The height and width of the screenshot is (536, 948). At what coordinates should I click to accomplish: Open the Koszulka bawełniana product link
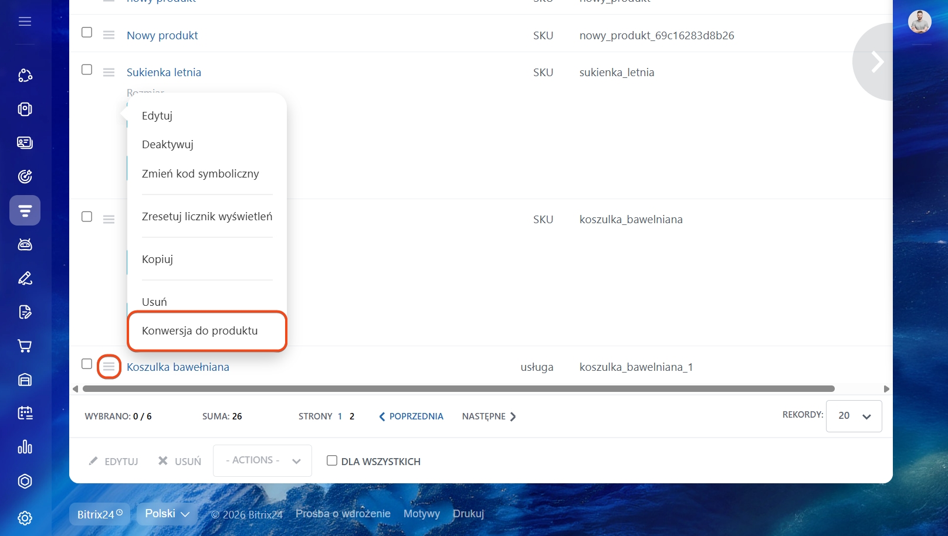pos(178,367)
